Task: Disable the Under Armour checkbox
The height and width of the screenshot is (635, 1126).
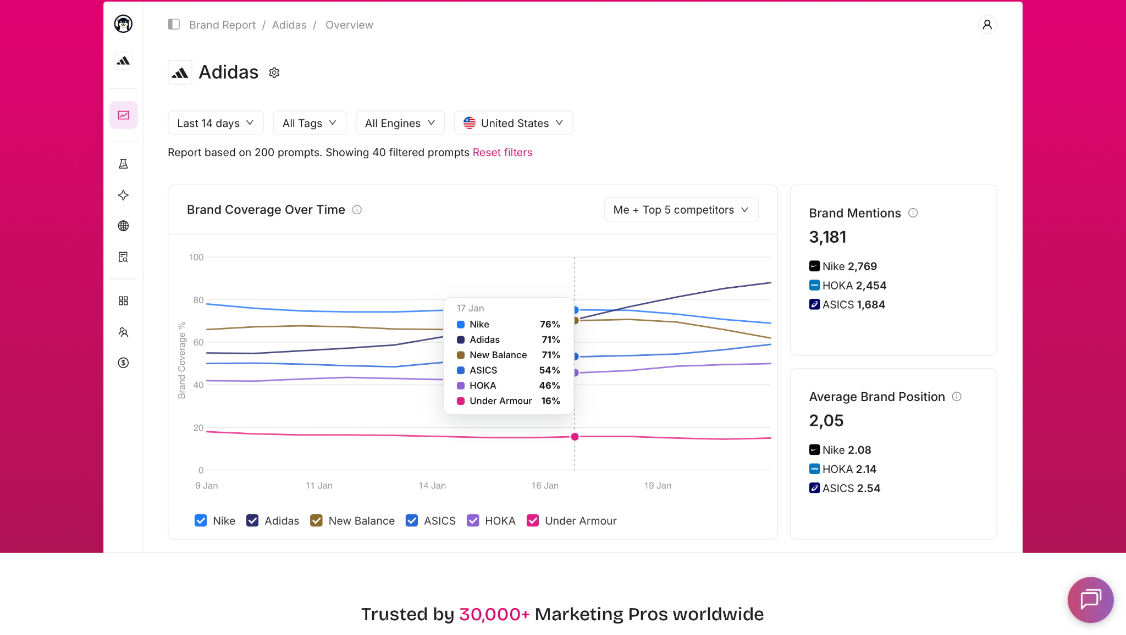Action: point(533,520)
